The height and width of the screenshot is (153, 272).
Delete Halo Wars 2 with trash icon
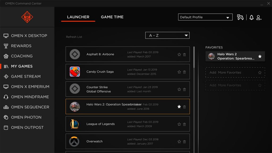(184, 107)
